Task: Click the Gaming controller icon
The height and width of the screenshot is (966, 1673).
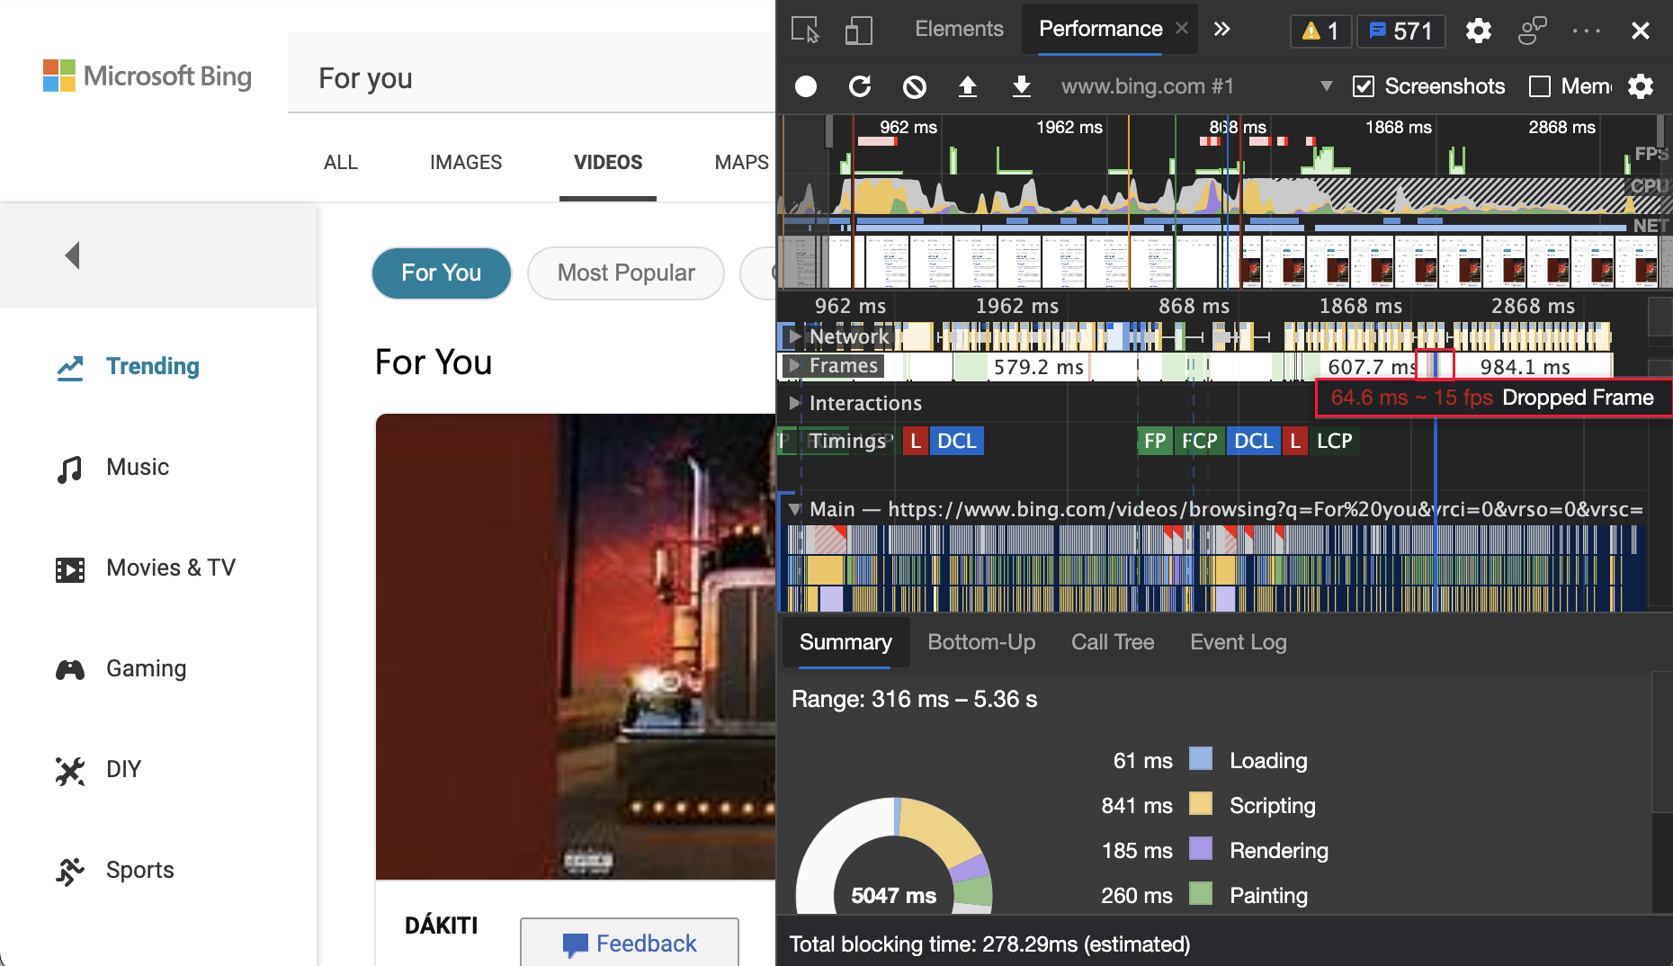Action: (70, 669)
